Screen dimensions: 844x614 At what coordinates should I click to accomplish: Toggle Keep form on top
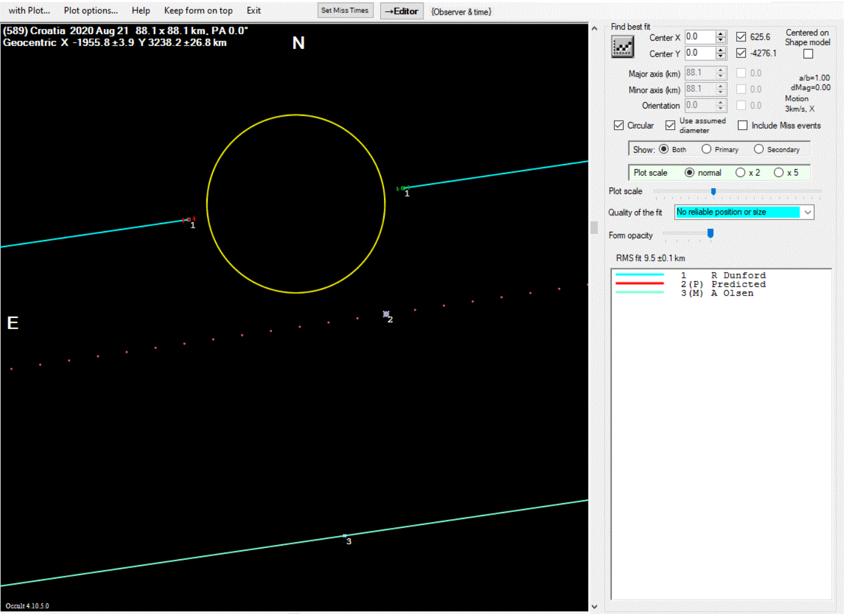tap(198, 11)
